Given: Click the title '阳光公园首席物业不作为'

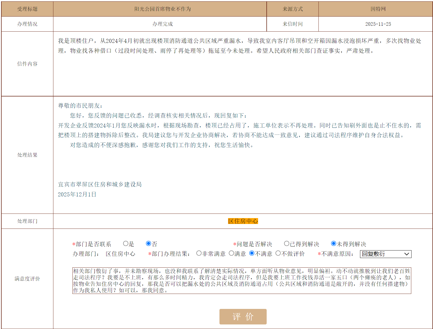Looking at the screenshot, I should 162,9.
